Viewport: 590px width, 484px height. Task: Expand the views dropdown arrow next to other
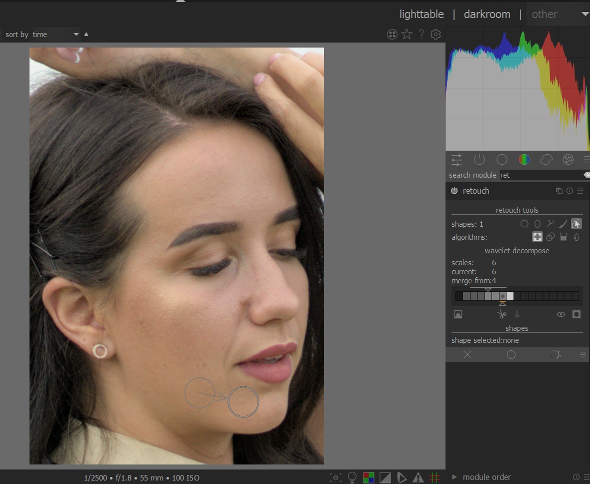pyautogui.click(x=585, y=14)
